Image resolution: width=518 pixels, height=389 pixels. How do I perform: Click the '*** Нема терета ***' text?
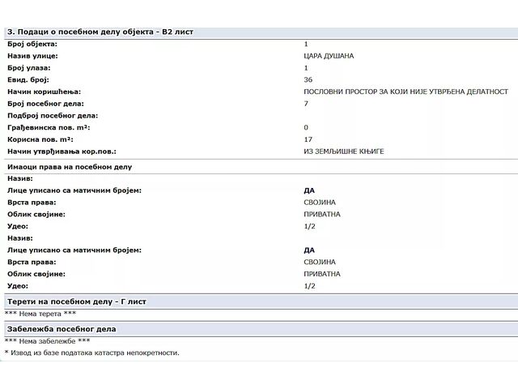[x=40, y=314]
